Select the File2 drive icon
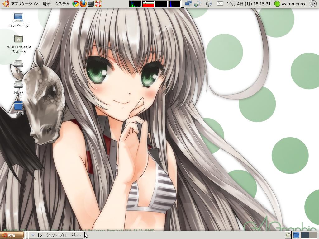Screen dimensions: 319x239 [x=18, y=87]
